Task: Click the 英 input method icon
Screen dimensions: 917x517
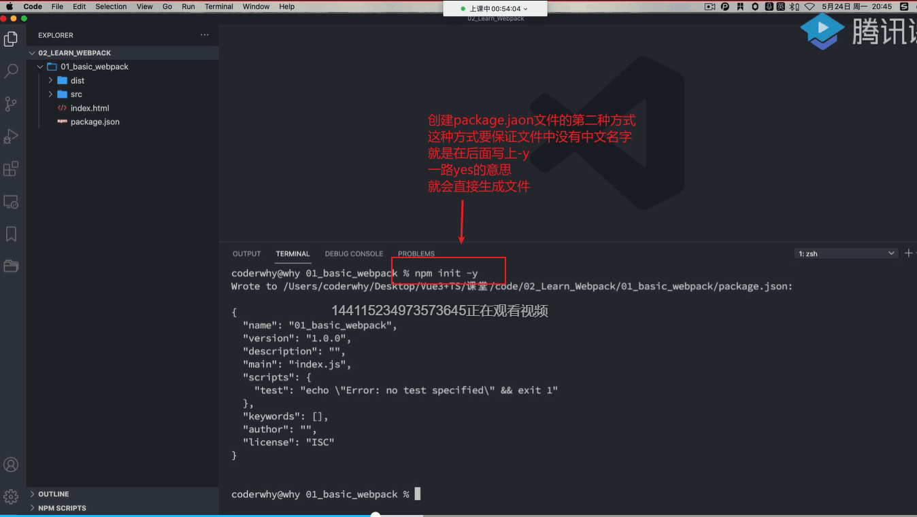Action: pyautogui.click(x=781, y=6)
